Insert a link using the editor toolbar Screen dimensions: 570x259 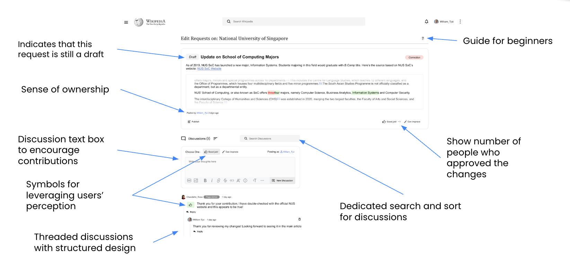218,180
